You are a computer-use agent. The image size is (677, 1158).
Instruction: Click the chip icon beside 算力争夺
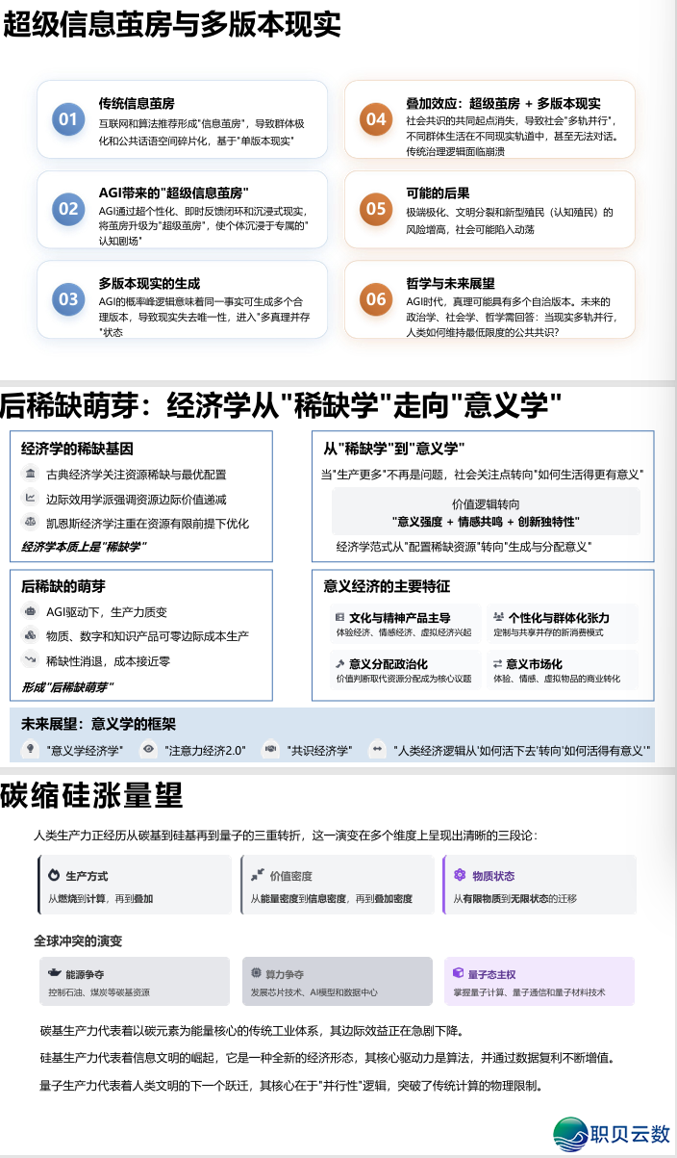pyautogui.click(x=257, y=974)
